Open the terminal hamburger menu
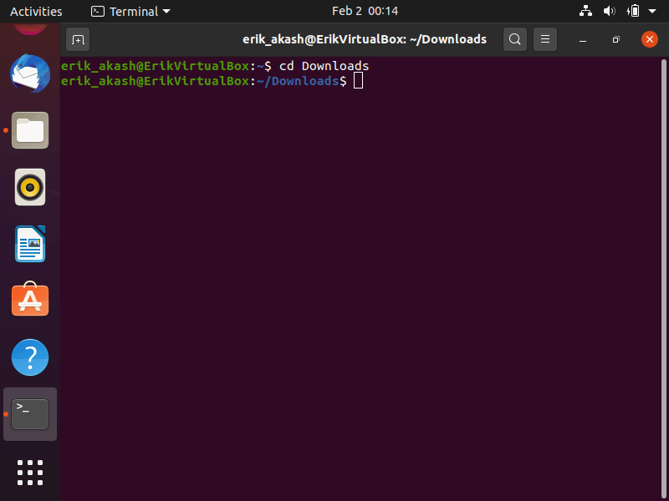The image size is (669, 501). [544, 39]
